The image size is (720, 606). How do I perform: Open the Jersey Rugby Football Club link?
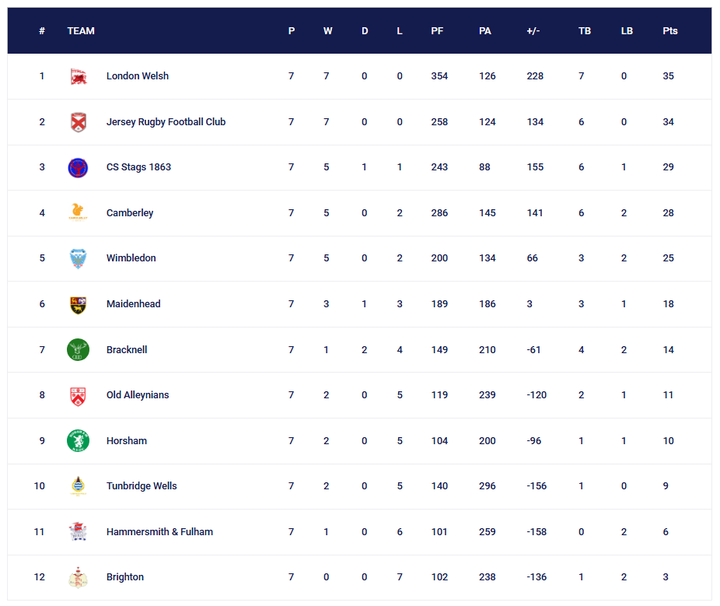pos(166,122)
